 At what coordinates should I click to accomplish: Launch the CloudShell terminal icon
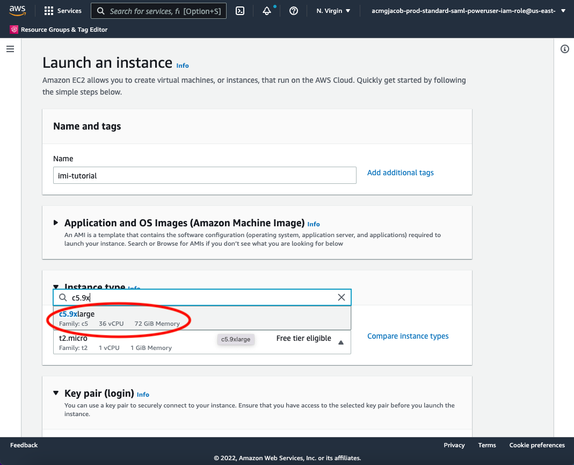[240, 11]
